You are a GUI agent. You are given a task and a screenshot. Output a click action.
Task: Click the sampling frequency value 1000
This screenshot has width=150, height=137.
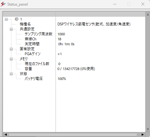[x=61, y=34]
